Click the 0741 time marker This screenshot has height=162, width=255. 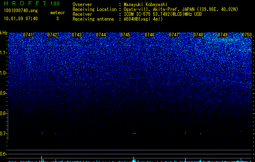pyautogui.click(x=28, y=35)
